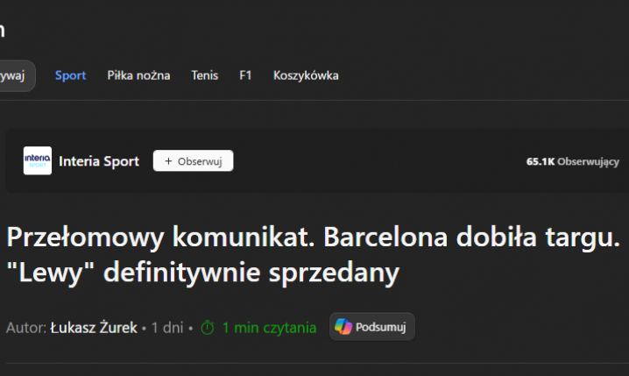629x376 pixels.
Task: Open the F1 tab
Action: pos(245,75)
